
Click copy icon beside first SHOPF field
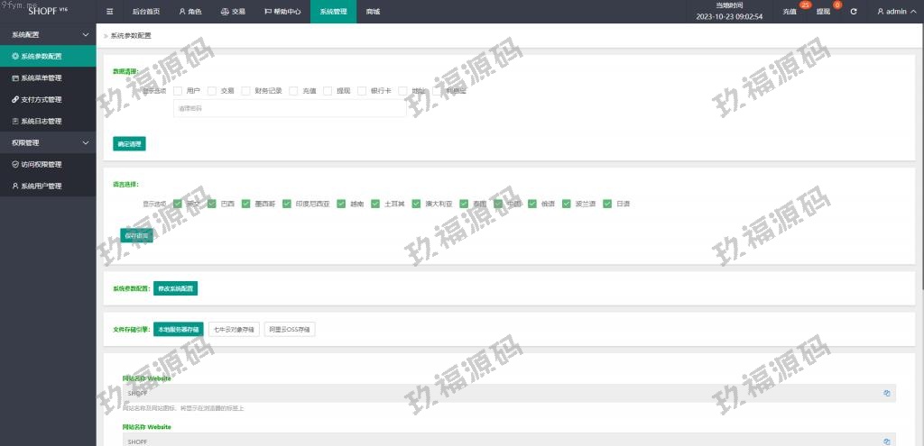coord(886,393)
